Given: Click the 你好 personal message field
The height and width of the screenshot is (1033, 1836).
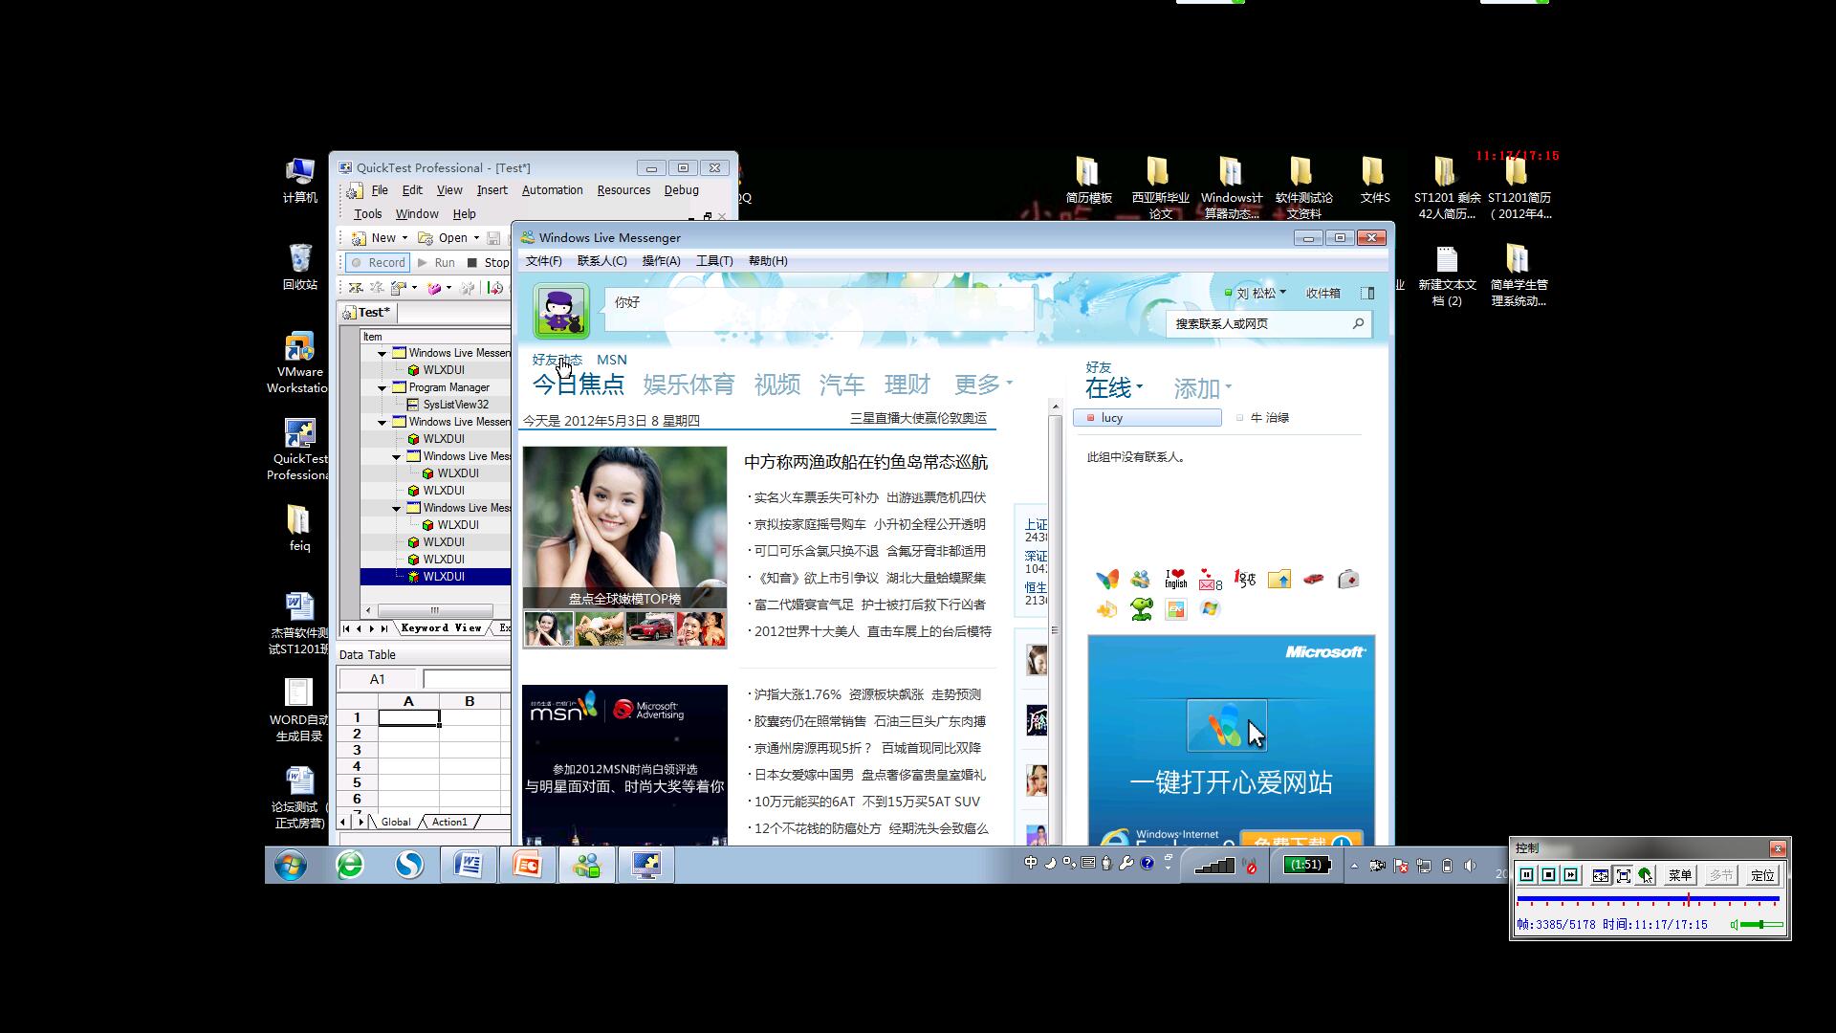Looking at the screenshot, I should [x=819, y=309].
